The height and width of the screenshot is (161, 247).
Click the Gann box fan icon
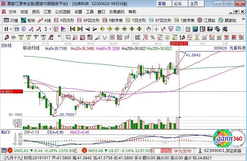(x=82, y=37)
